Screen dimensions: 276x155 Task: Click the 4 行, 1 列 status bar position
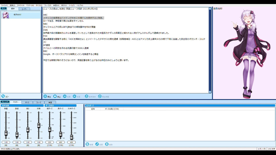click(262, 149)
